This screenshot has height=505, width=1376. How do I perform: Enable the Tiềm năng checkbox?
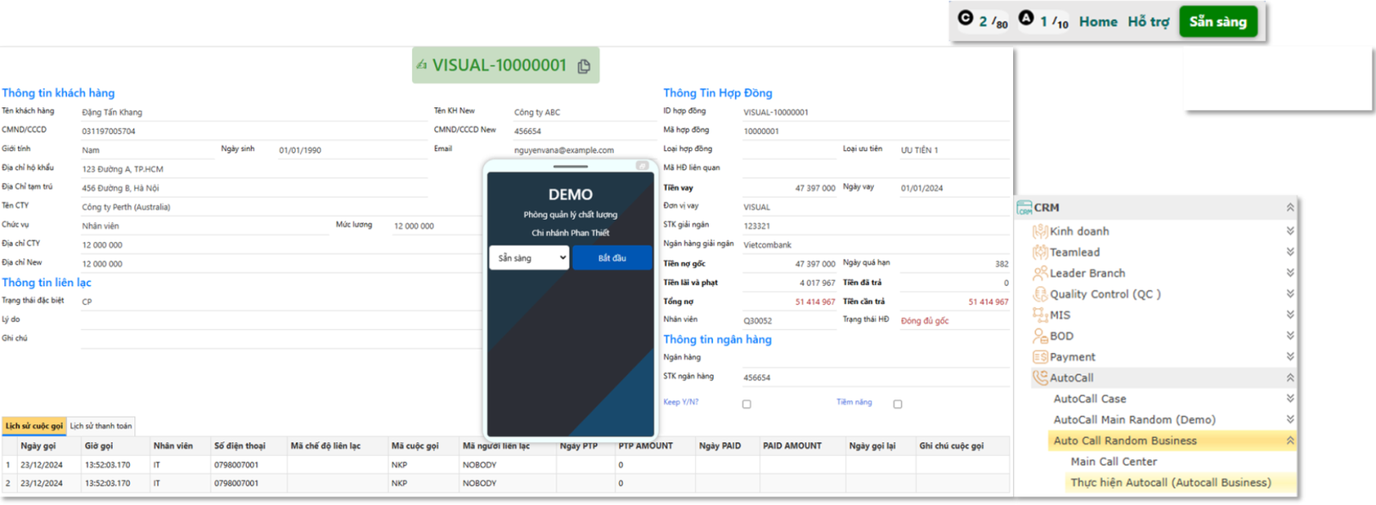pyautogui.click(x=897, y=404)
